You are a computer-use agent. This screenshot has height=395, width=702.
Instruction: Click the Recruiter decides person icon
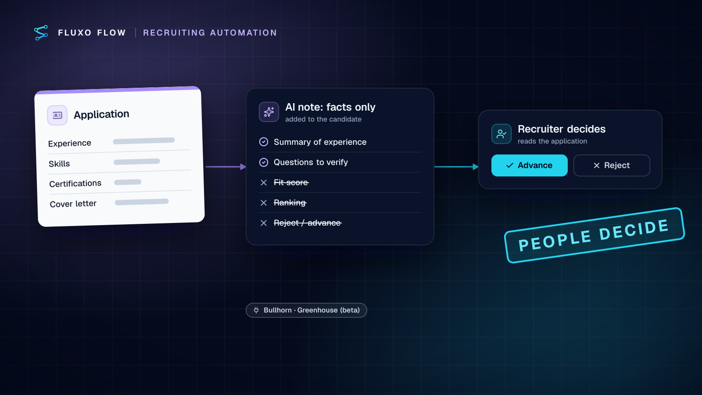[501, 134]
